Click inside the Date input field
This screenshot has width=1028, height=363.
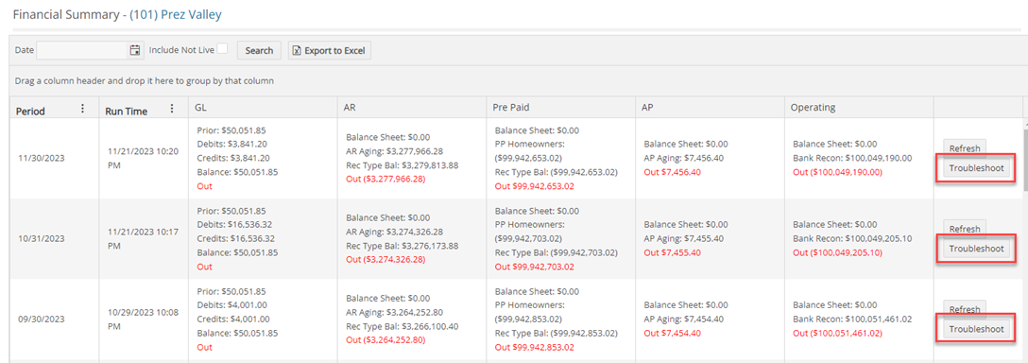coord(82,50)
